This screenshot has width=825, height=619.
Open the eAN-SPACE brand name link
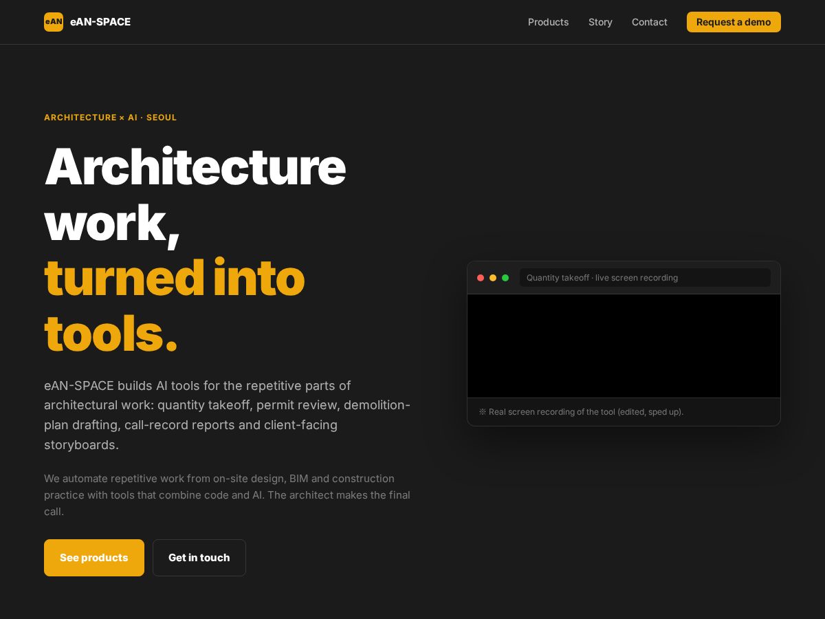[100, 22]
